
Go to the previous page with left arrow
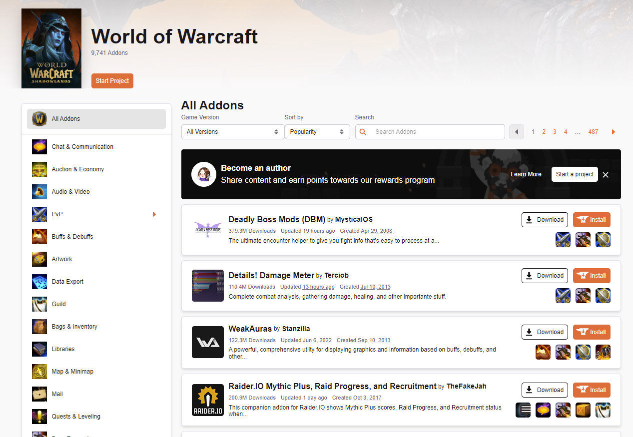(x=517, y=132)
